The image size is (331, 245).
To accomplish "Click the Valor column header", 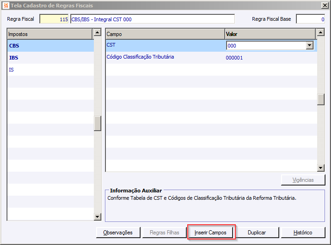I will tap(270, 34).
